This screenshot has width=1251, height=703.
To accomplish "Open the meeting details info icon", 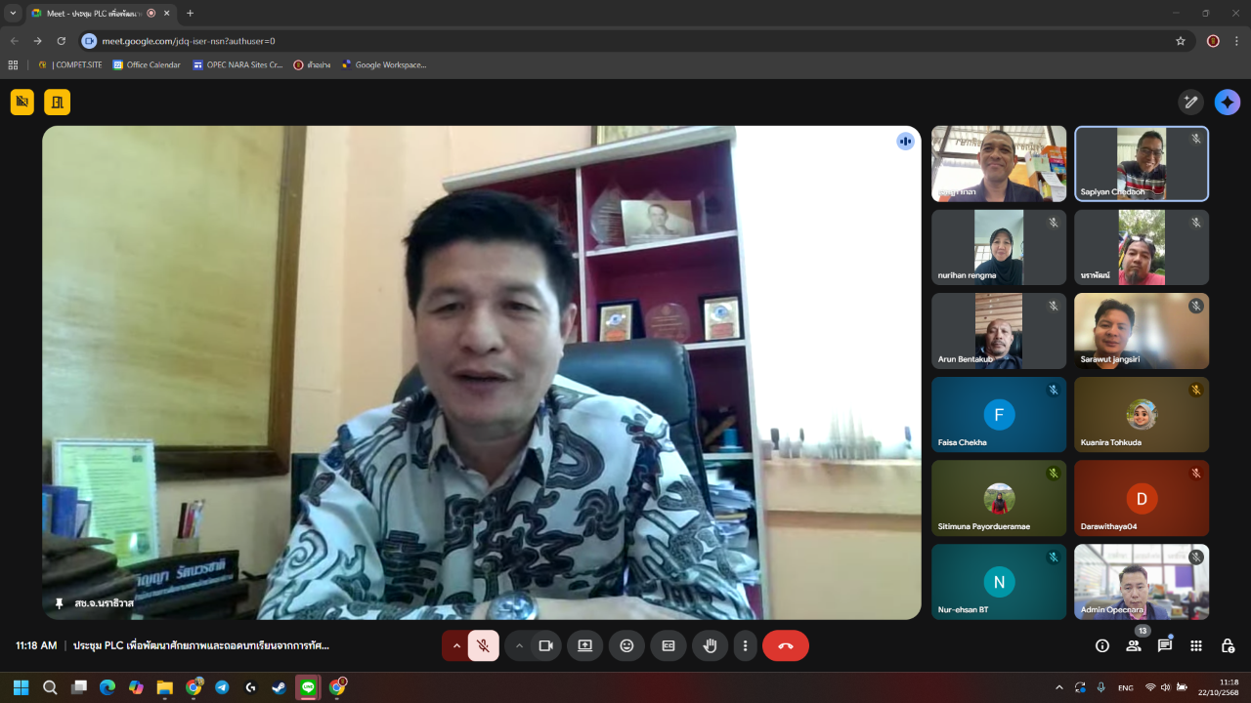I will (1102, 645).
